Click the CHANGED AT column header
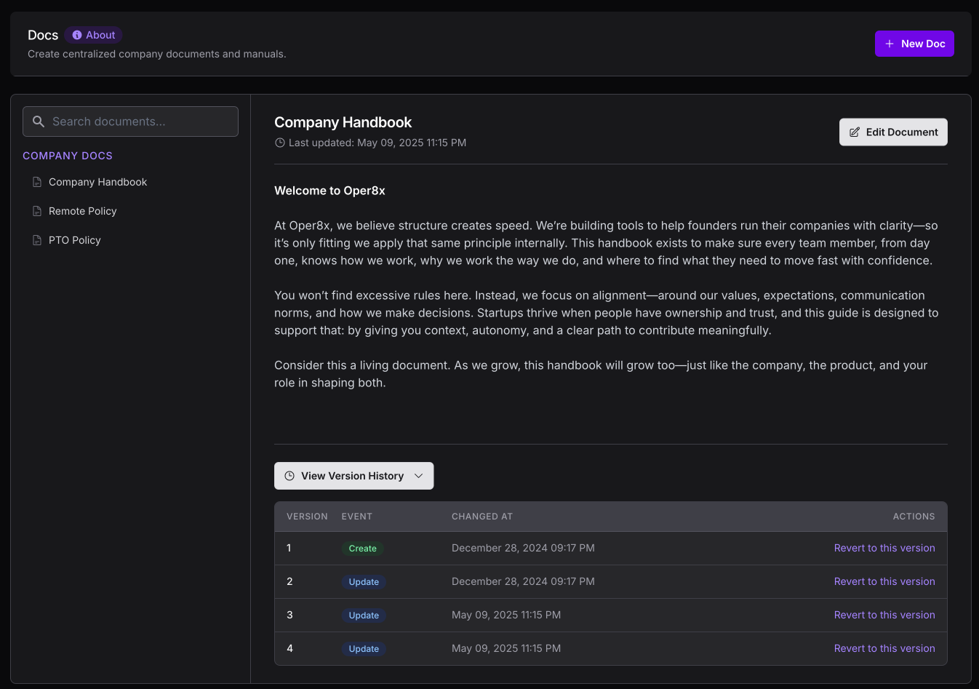979x689 pixels. [x=482, y=517]
